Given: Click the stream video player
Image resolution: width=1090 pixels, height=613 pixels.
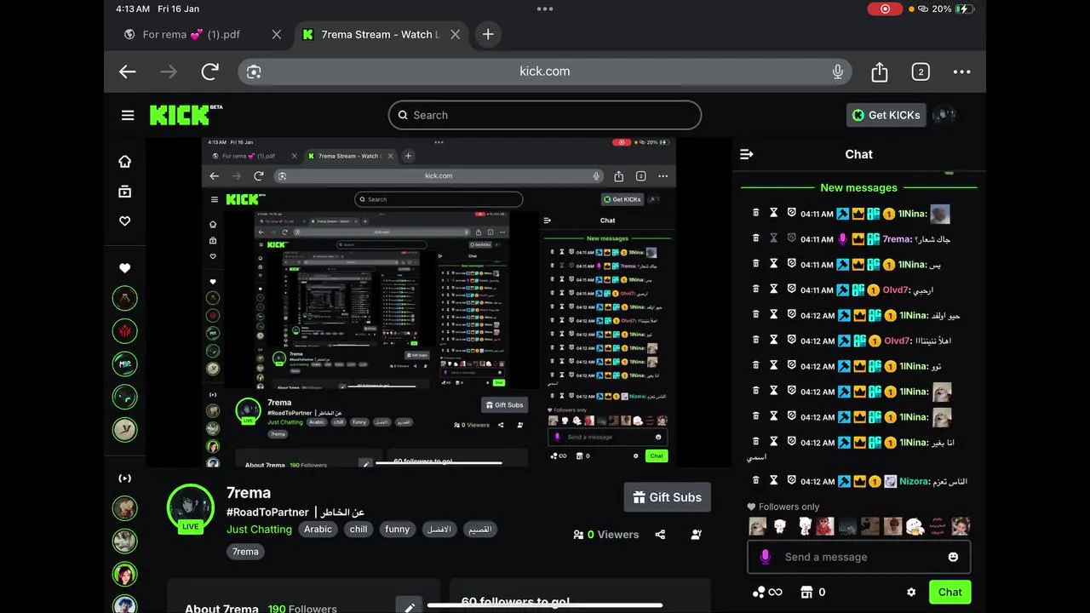Looking at the screenshot, I should [439, 302].
